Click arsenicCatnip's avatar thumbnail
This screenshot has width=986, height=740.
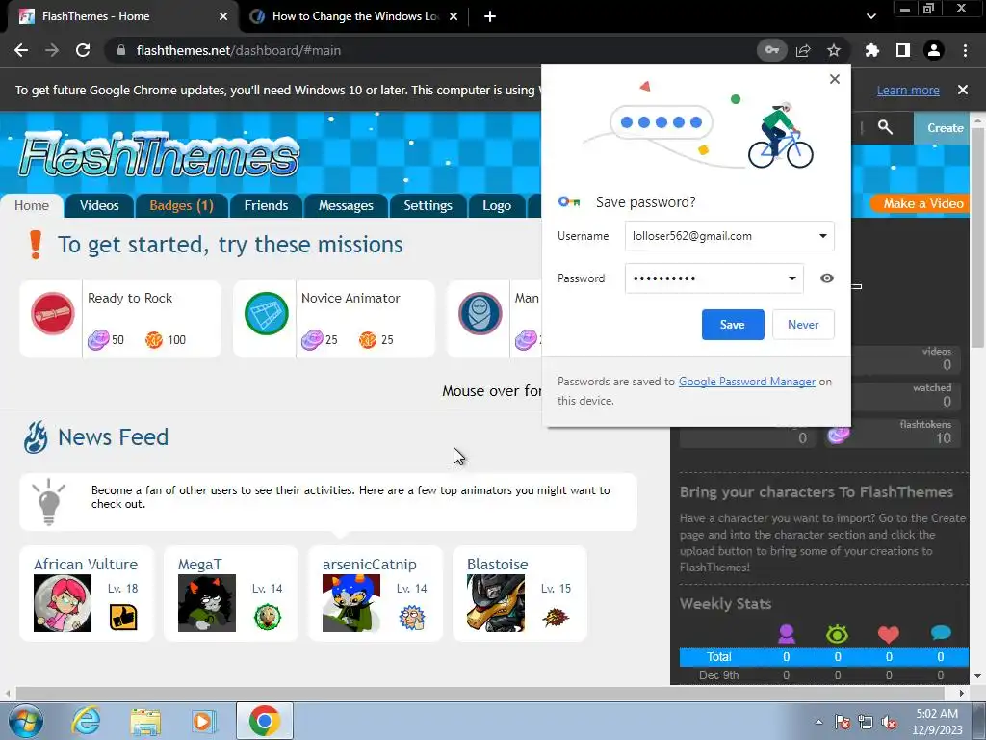click(x=351, y=603)
